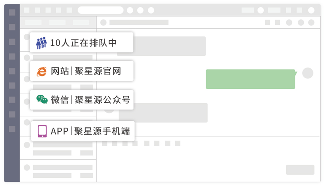Click the purple mobile device icon
The width and height of the screenshot is (326, 186).
point(42,131)
